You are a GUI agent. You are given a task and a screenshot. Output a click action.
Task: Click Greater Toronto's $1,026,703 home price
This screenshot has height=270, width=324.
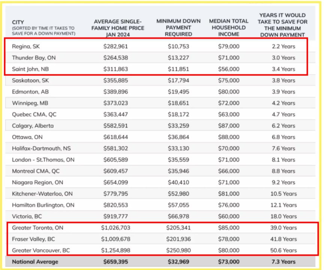pyautogui.click(x=116, y=228)
